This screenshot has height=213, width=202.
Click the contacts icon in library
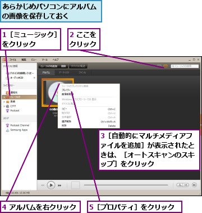(x=7, y=93)
